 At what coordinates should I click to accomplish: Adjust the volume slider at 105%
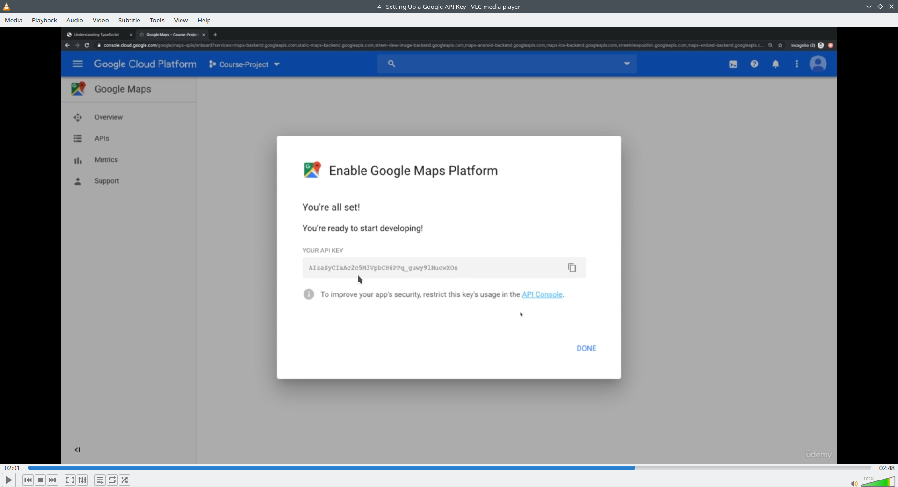(878, 481)
